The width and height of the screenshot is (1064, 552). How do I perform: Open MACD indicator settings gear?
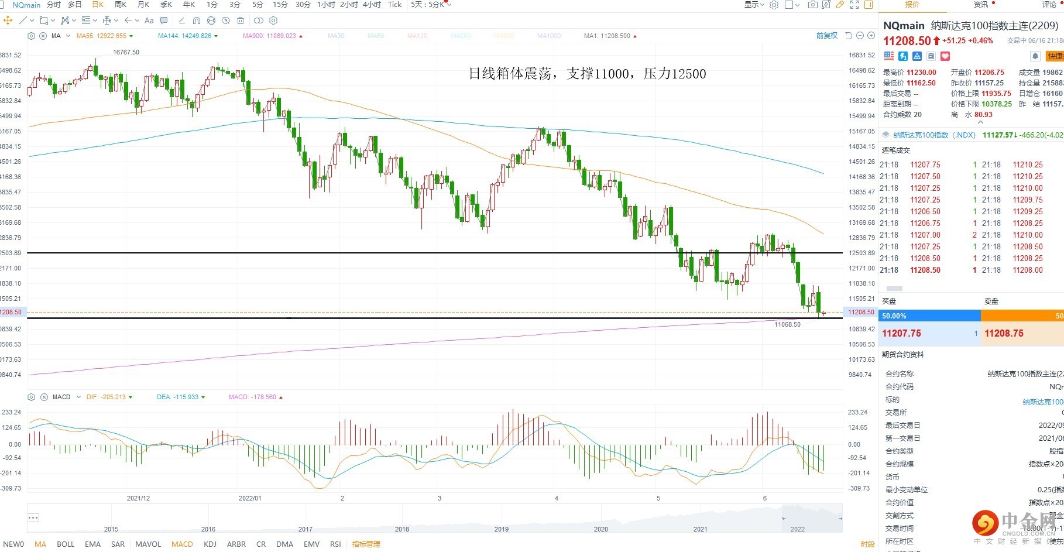click(x=32, y=397)
